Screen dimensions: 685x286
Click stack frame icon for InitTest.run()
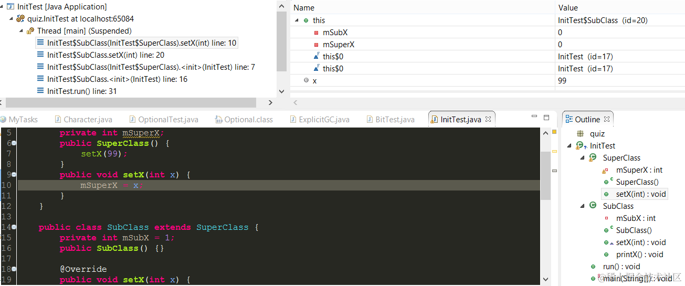(x=40, y=91)
